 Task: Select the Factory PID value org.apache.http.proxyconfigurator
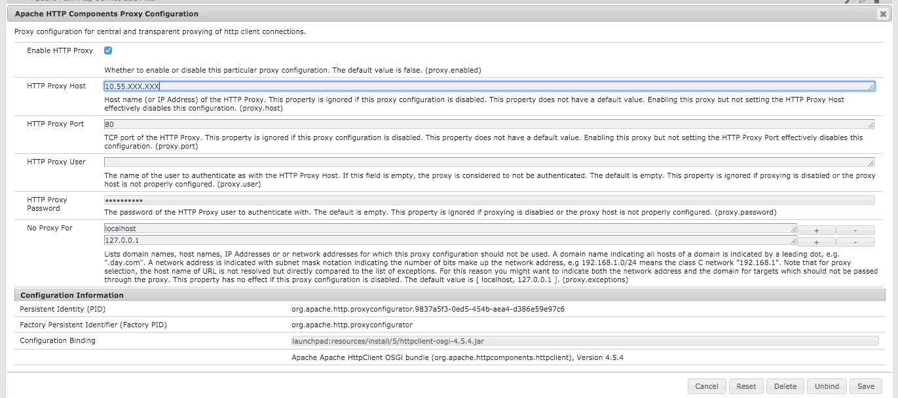pyautogui.click(x=352, y=325)
